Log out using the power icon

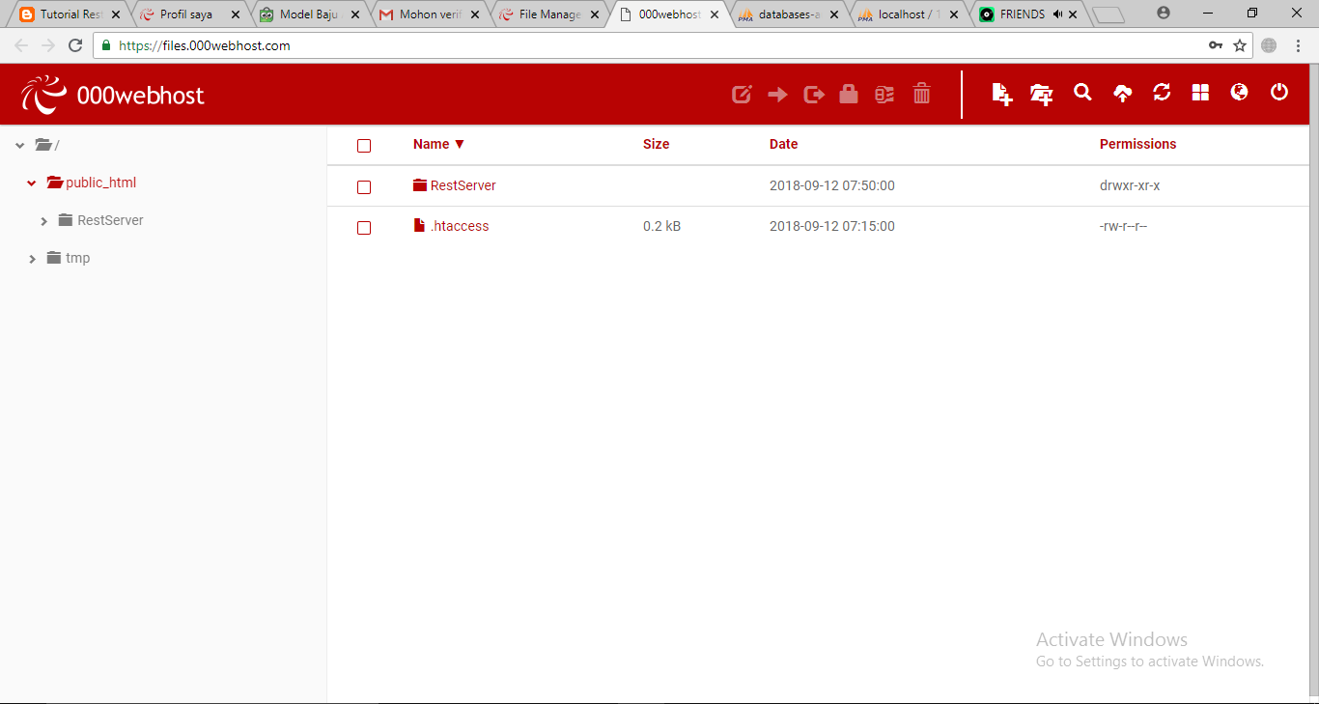(1278, 94)
